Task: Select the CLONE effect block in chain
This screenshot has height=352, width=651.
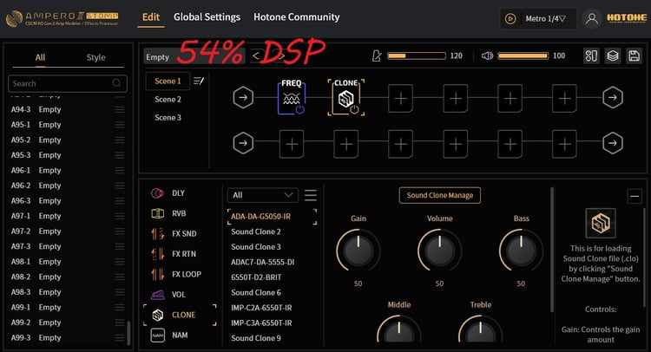Action: 345,97
